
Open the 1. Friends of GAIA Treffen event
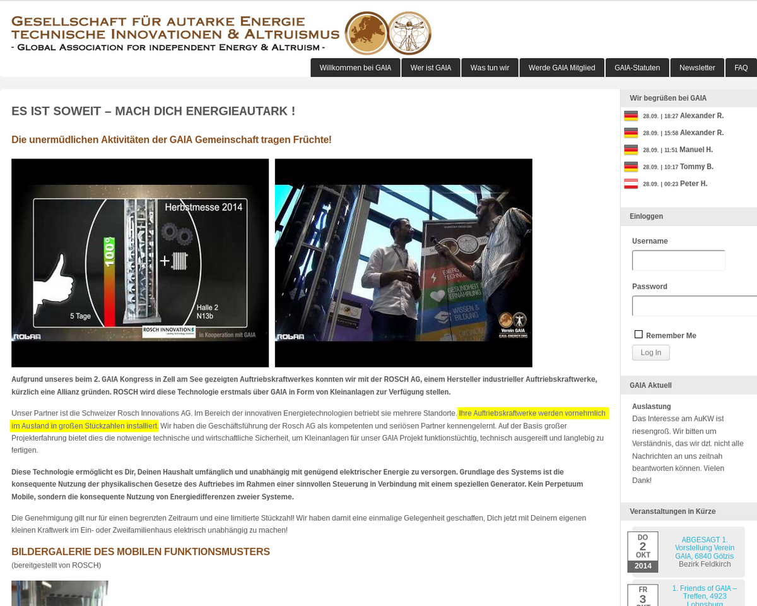click(x=705, y=596)
